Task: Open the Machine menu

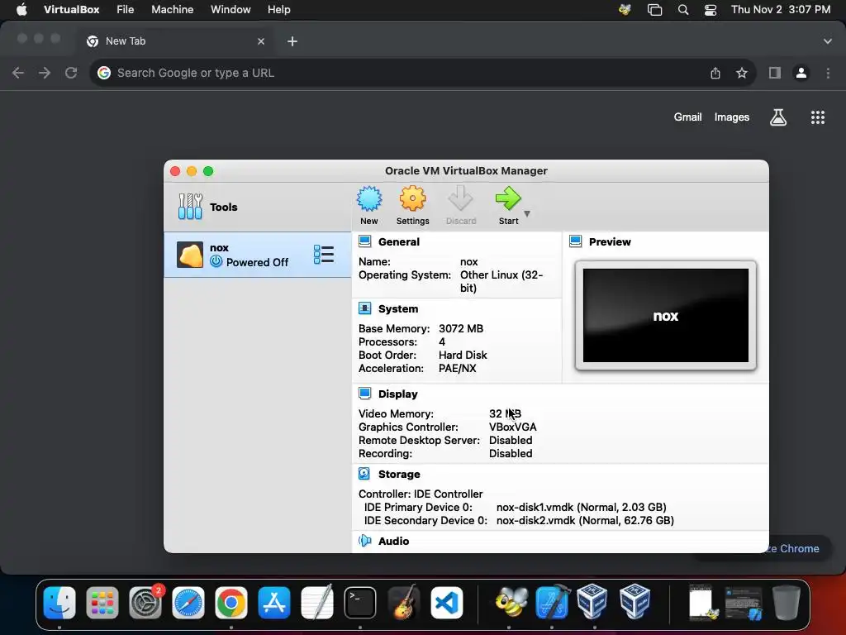Action: click(172, 10)
